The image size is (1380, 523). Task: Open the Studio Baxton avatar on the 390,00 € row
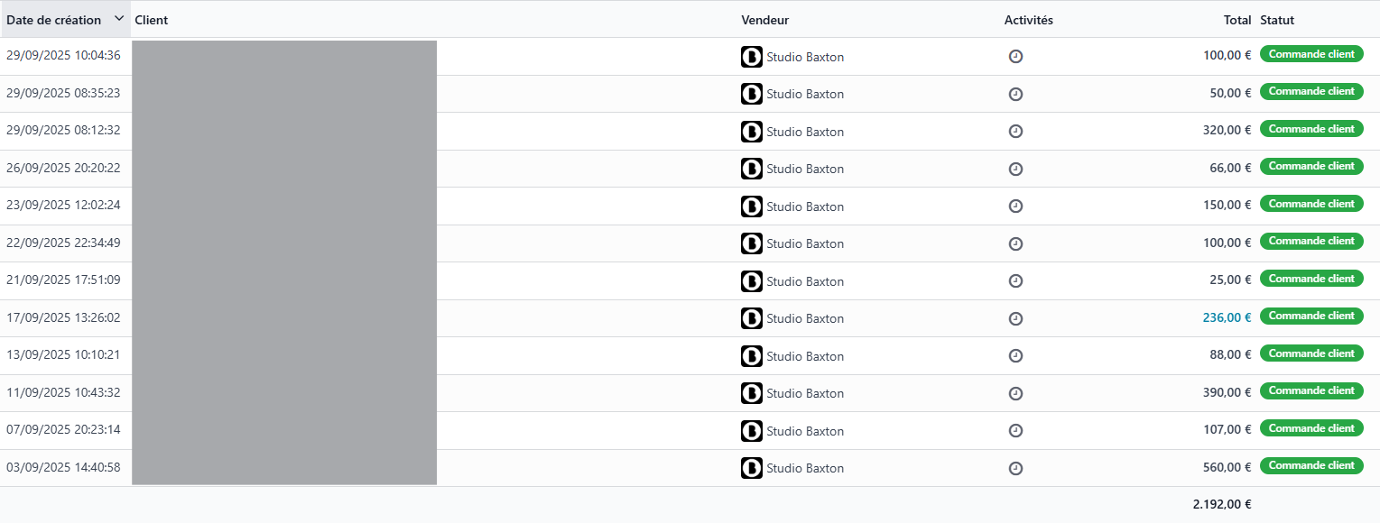(x=752, y=393)
